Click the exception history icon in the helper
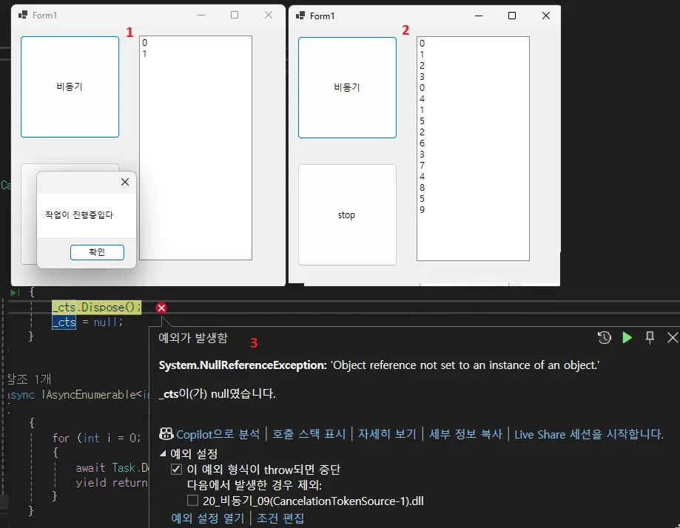This screenshot has height=528, width=680. (605, 337)
